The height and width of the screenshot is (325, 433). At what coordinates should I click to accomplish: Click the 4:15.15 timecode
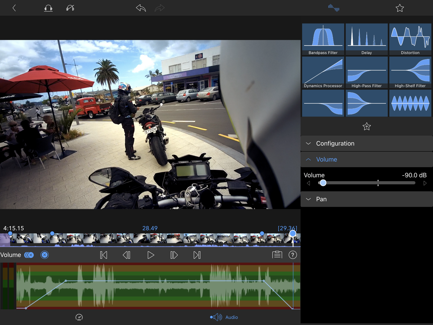click(x=14, y=228)
